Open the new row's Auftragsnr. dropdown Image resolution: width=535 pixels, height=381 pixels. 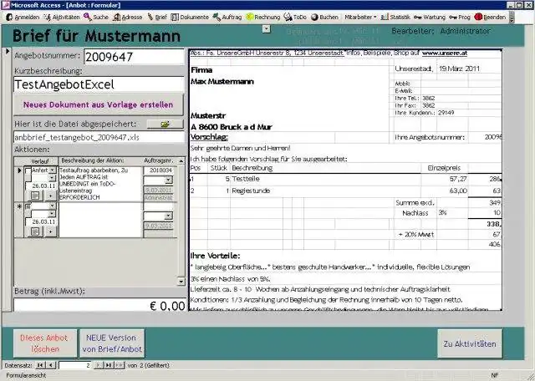pyautogui.click(x=169, y=216)
